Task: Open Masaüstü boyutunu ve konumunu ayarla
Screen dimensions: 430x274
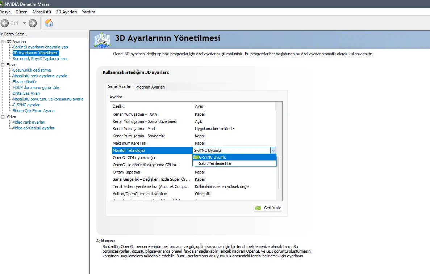Action: coord(48,99)
